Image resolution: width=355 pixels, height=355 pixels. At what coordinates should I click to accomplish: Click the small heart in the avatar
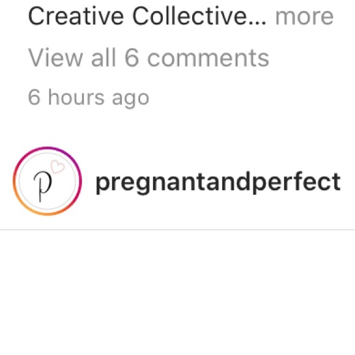pos(58,166)
